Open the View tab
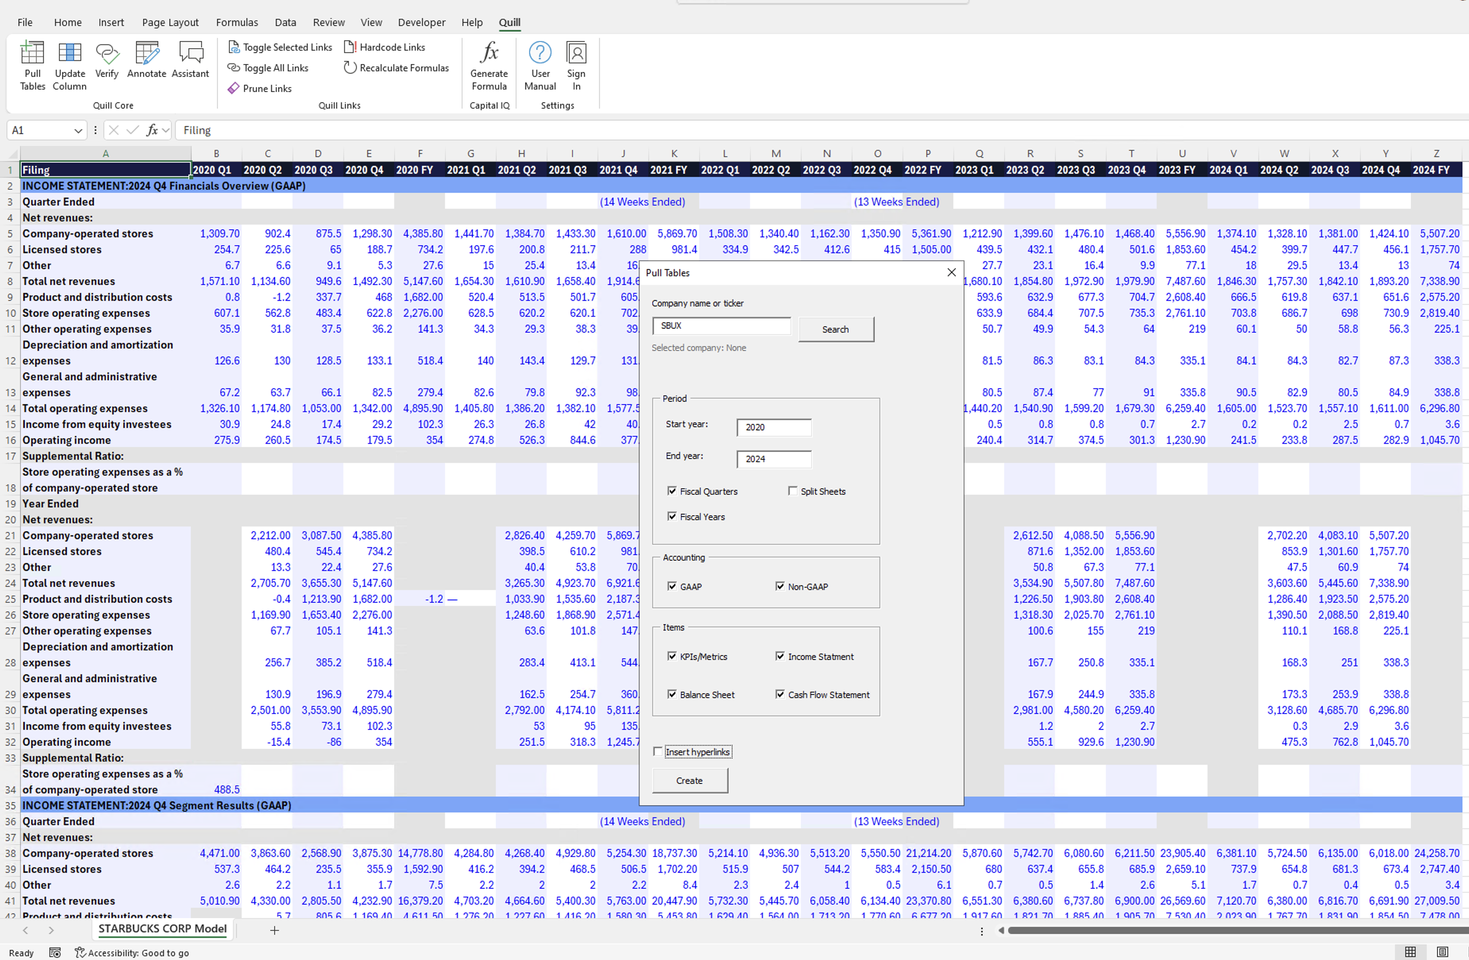1469x960 pixels. [x=371, y=22]
